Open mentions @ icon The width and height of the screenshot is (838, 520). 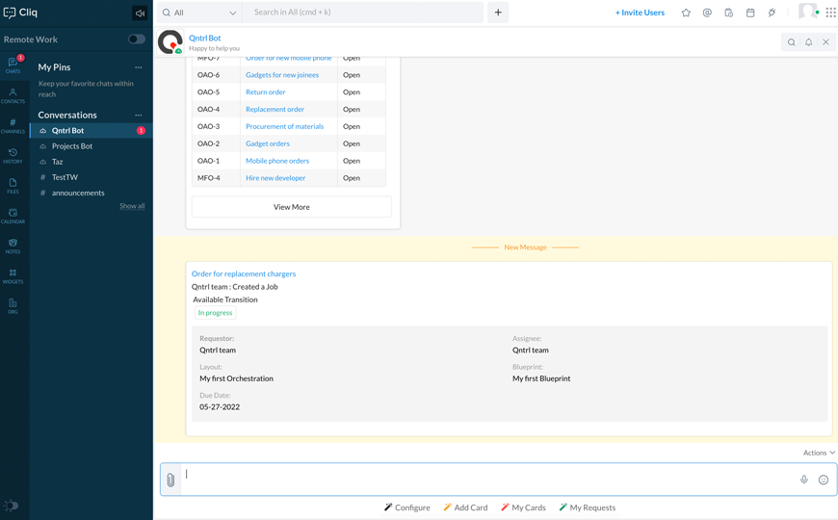707,13
